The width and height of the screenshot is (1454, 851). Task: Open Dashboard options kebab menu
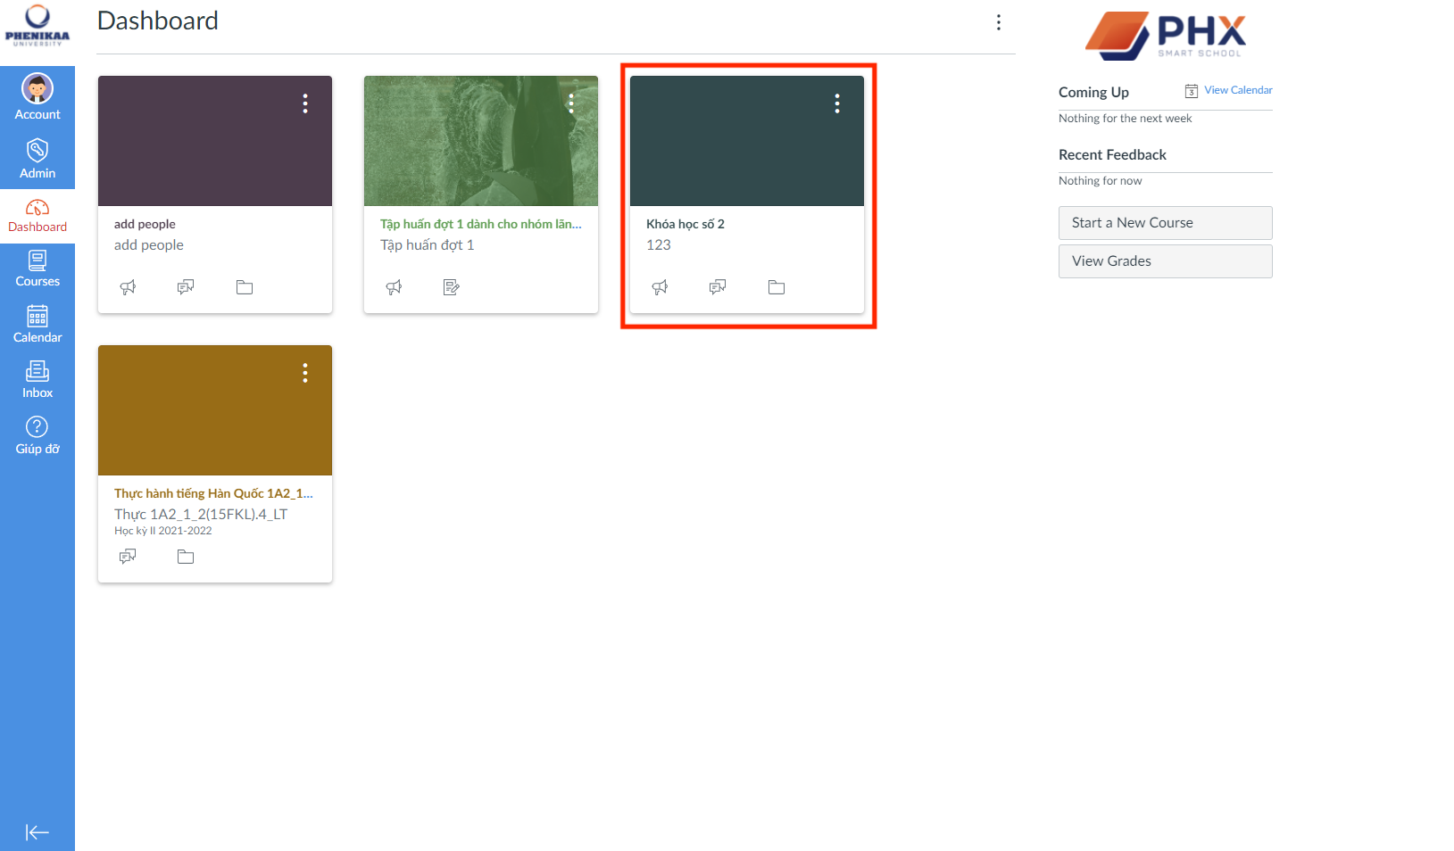pyautogui.click(x=999, y=22)
